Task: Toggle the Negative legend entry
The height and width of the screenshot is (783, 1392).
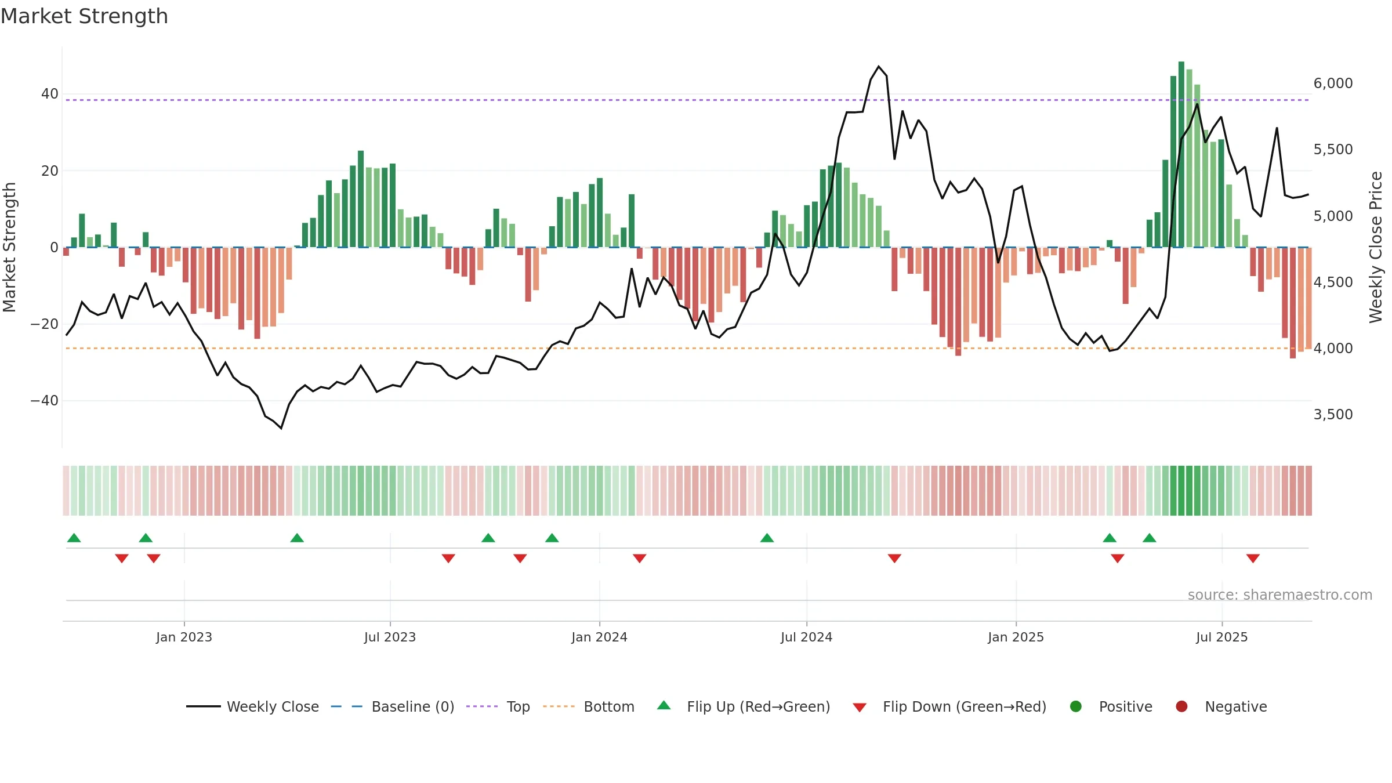Action: point(1221,706)
